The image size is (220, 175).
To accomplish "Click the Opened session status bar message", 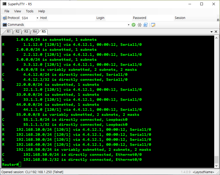I will click(32, 172).
